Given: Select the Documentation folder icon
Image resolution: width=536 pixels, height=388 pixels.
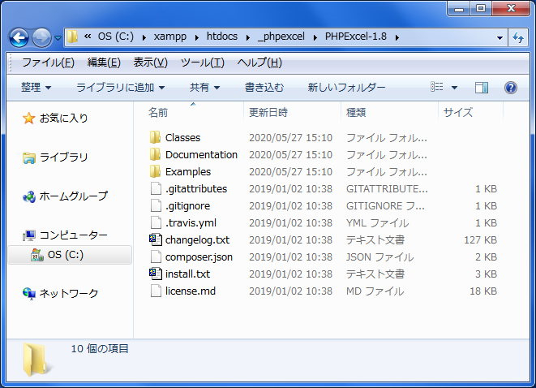Looking at the screenshot, I should tap(155, 154).
